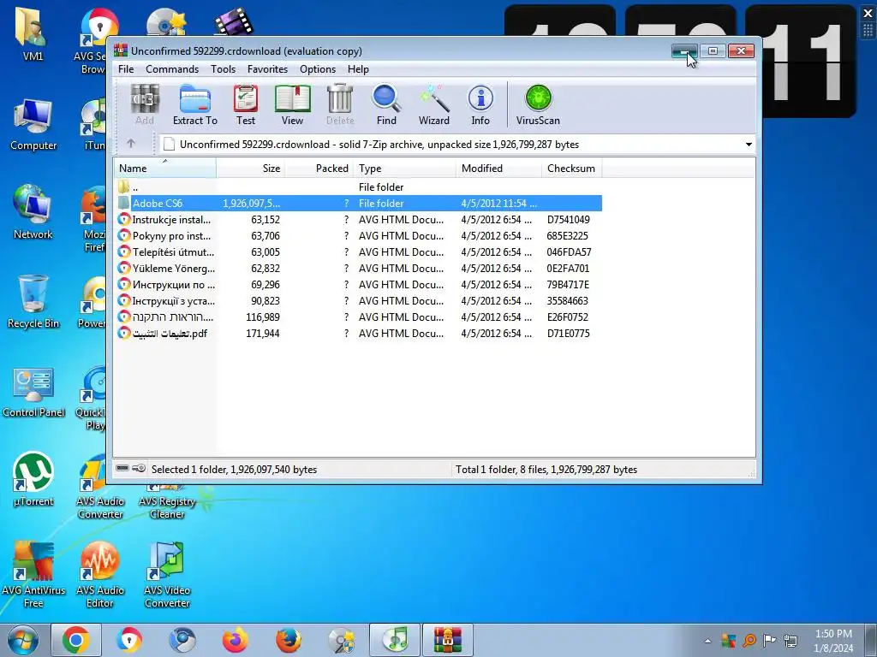
Task: Click the Delete trash icon
Action: (340, 104)
